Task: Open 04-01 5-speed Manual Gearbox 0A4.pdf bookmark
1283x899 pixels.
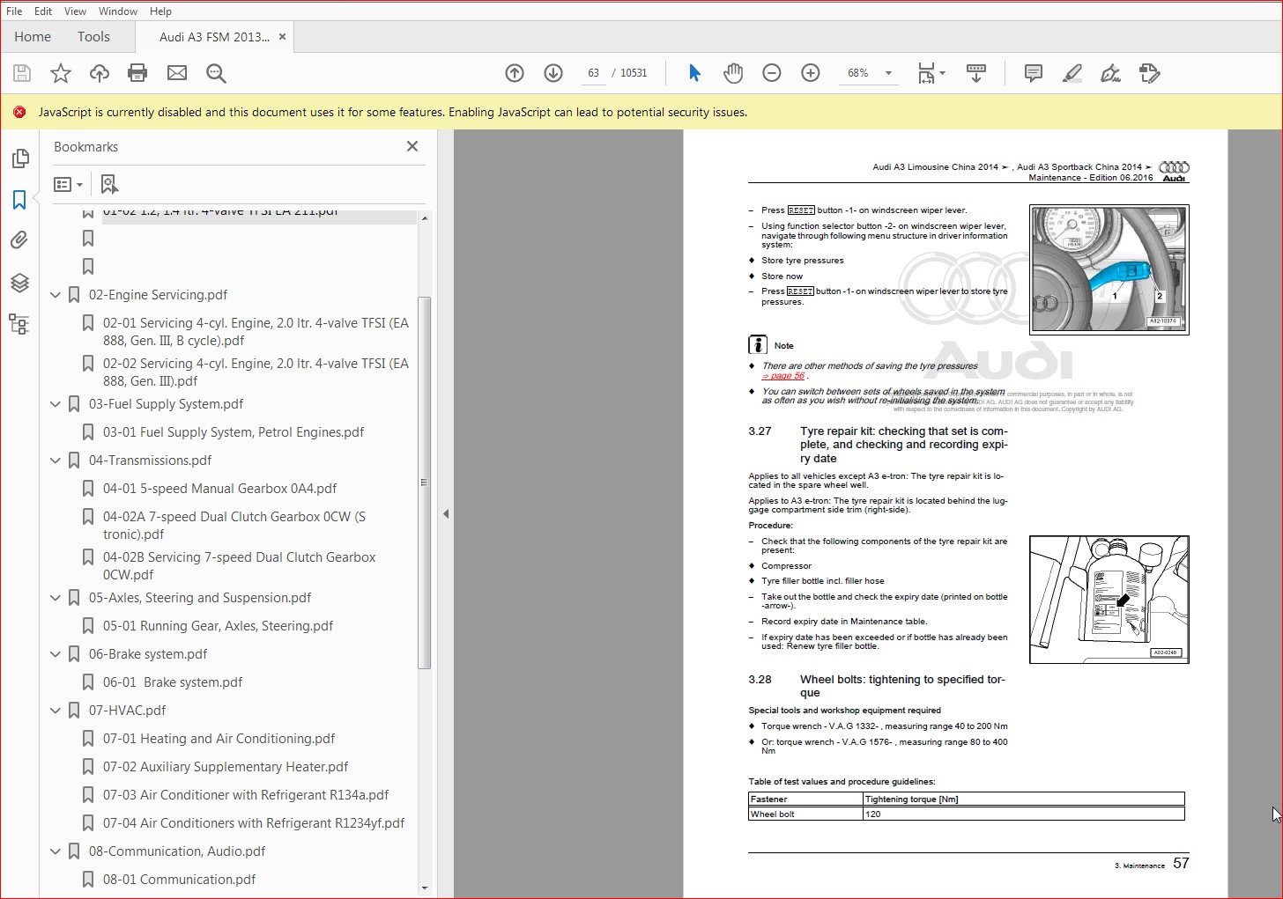Action: click(219, 489)
